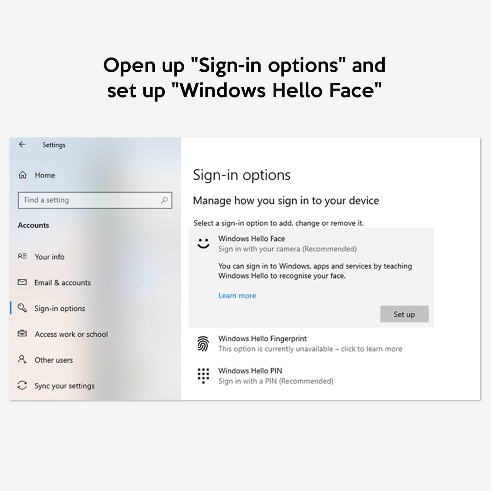Select Sign-in options in the sidebar

click(60, 308)
